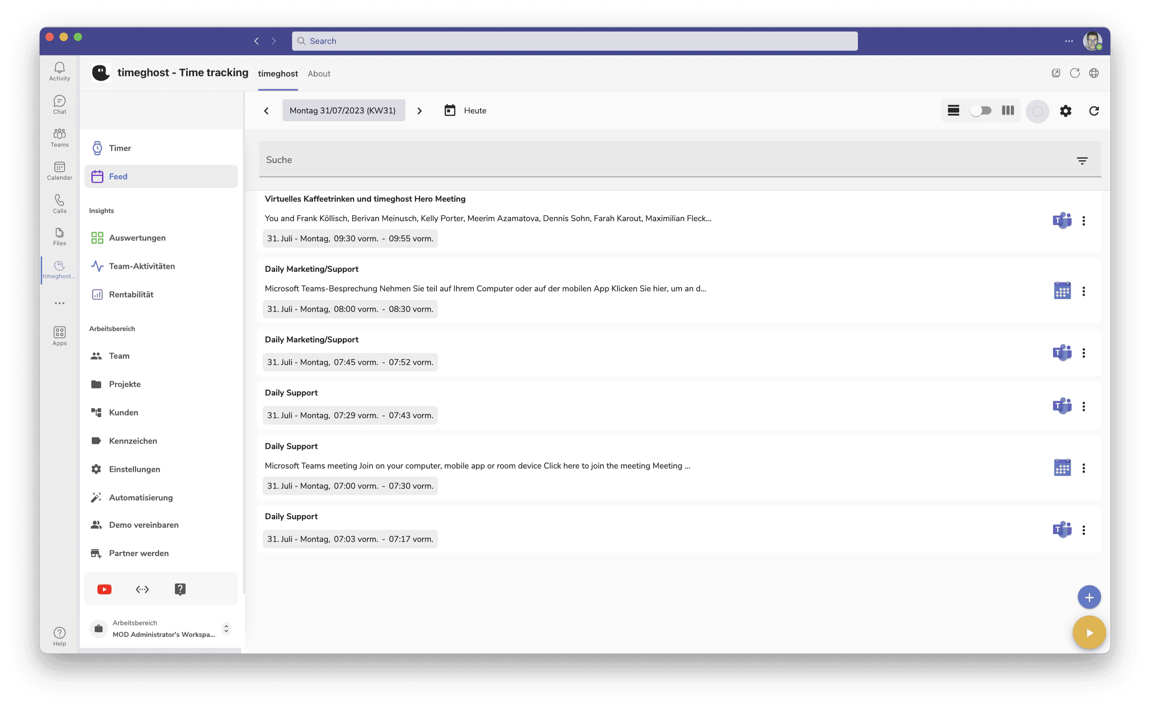
Task: Open options menu for Daily Support 07:00
Action: click(x=1084, y=468)
